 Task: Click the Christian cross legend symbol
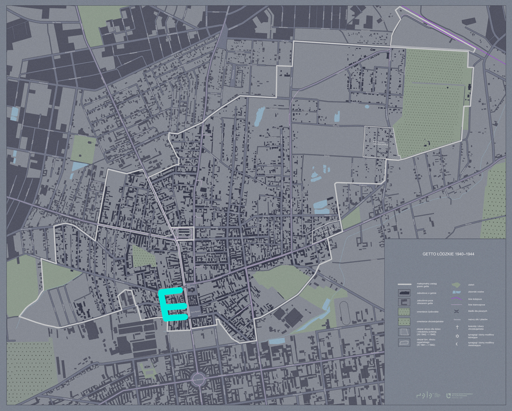[457, 327]
